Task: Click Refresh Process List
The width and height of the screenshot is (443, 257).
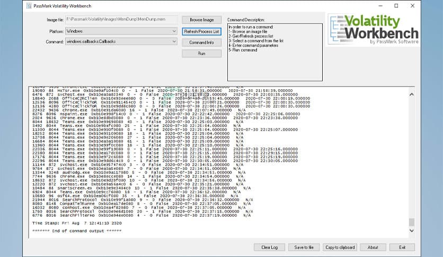Action: click(x=201, y=31)
